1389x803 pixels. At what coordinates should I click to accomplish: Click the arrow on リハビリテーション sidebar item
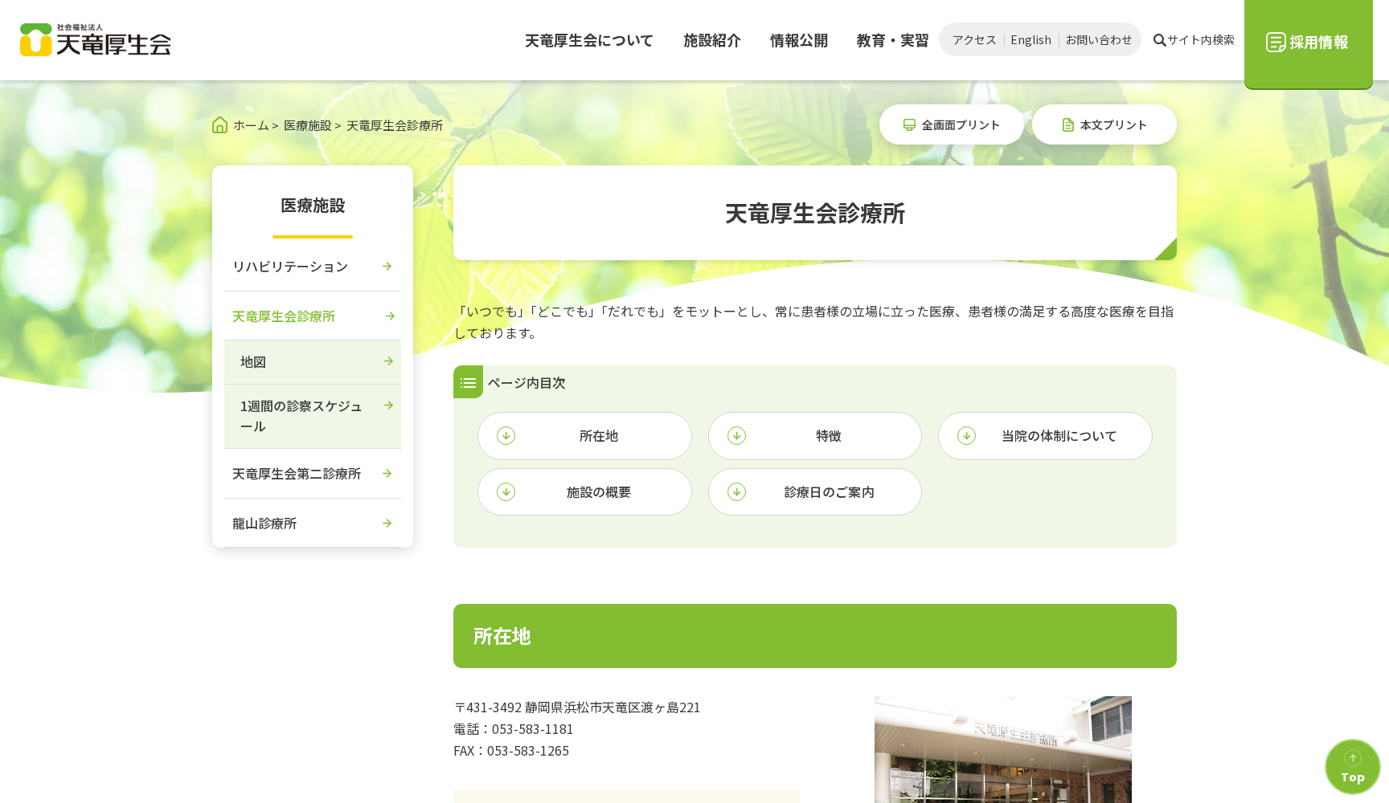point(387,266)
